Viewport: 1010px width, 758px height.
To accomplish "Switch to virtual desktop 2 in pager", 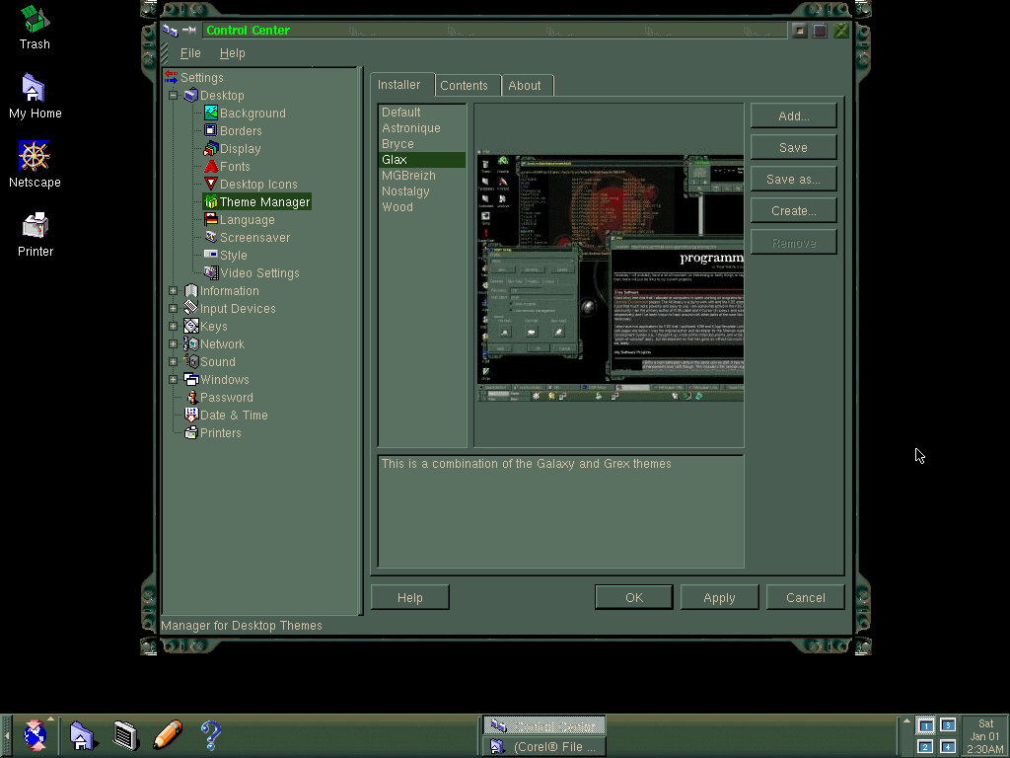I will [x=925, y=746].
